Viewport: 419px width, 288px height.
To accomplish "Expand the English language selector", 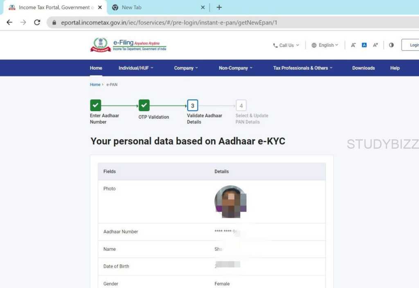I will (x=325, y=45).
